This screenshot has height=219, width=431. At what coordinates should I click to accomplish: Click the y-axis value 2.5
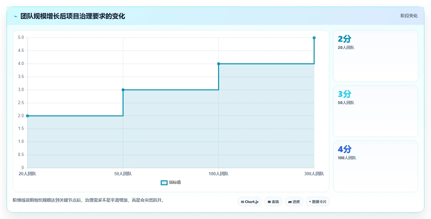(21, 103)
